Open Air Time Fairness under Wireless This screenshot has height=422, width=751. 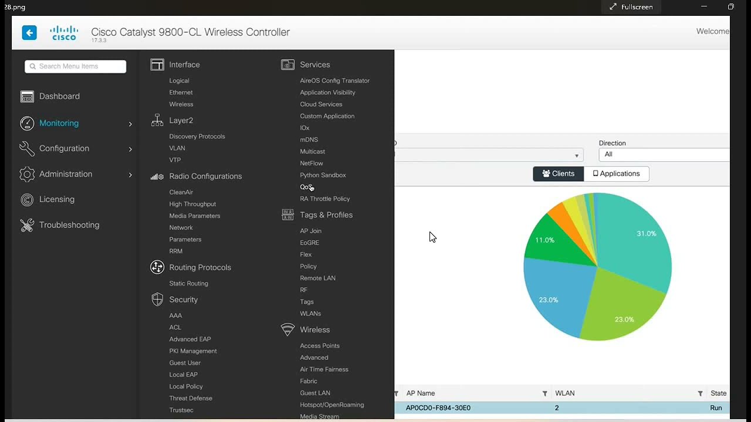pos(324,369)
